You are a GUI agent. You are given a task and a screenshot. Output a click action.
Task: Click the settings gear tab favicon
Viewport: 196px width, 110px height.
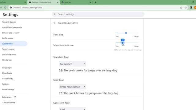point(30,2)
